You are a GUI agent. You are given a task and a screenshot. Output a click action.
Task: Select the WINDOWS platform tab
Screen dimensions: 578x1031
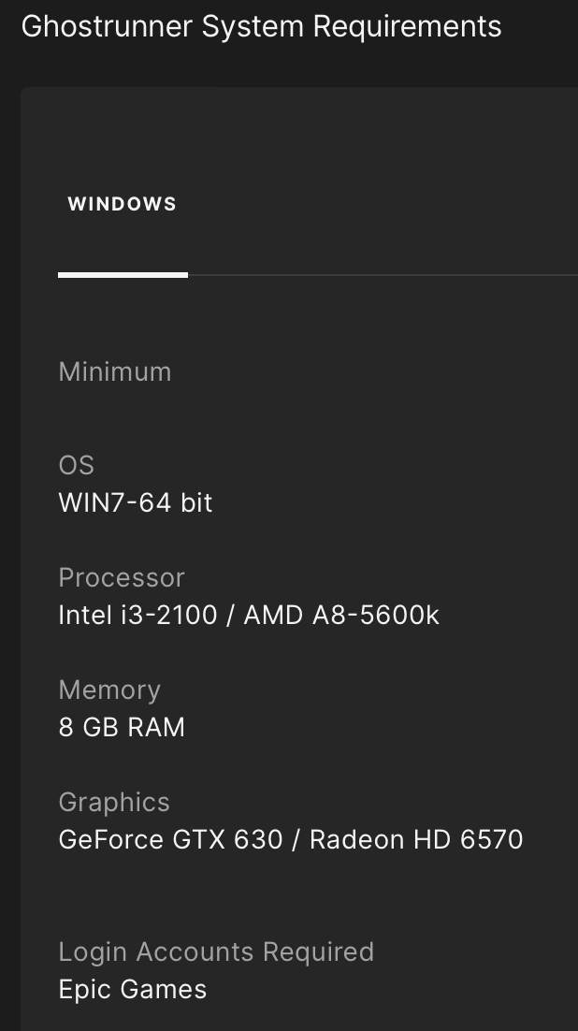click(123, 204)
